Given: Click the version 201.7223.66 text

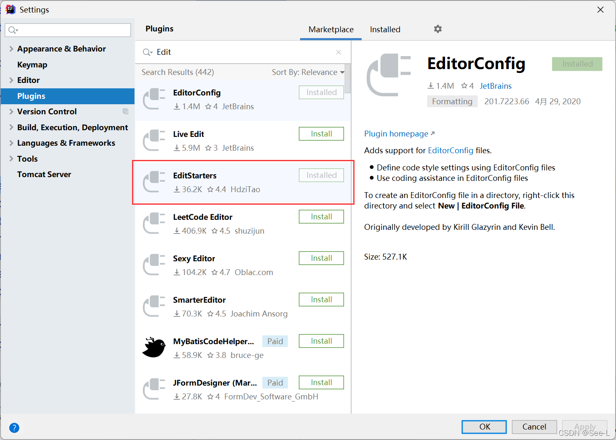Looking at the screenshot, I should [507, 101].
